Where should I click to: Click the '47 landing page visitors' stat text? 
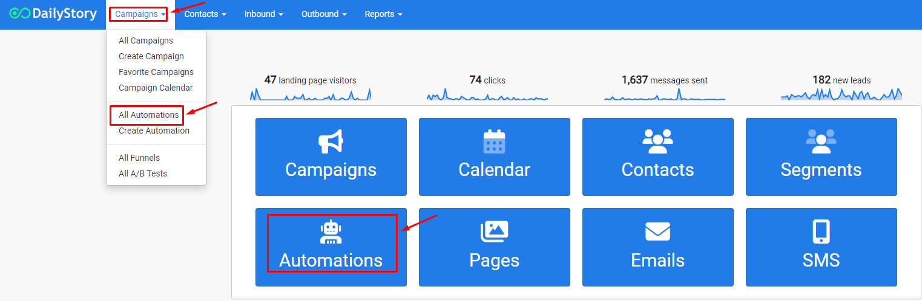311,80
